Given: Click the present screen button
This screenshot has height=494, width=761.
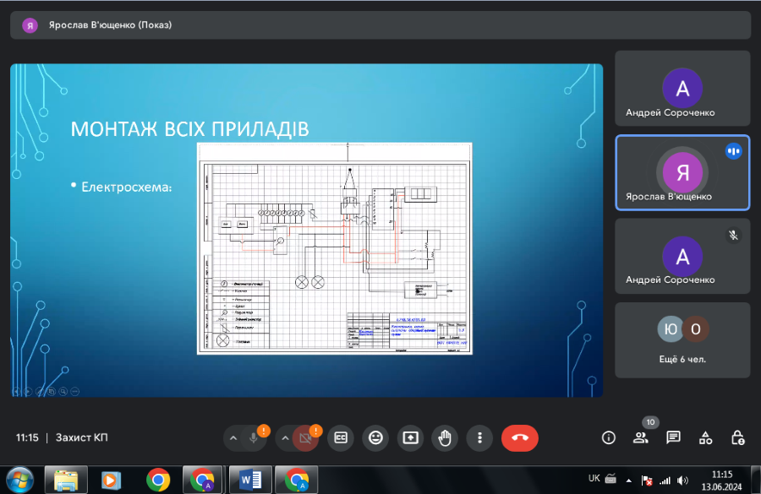Looking at the screenshot, I should coord(410,437).
